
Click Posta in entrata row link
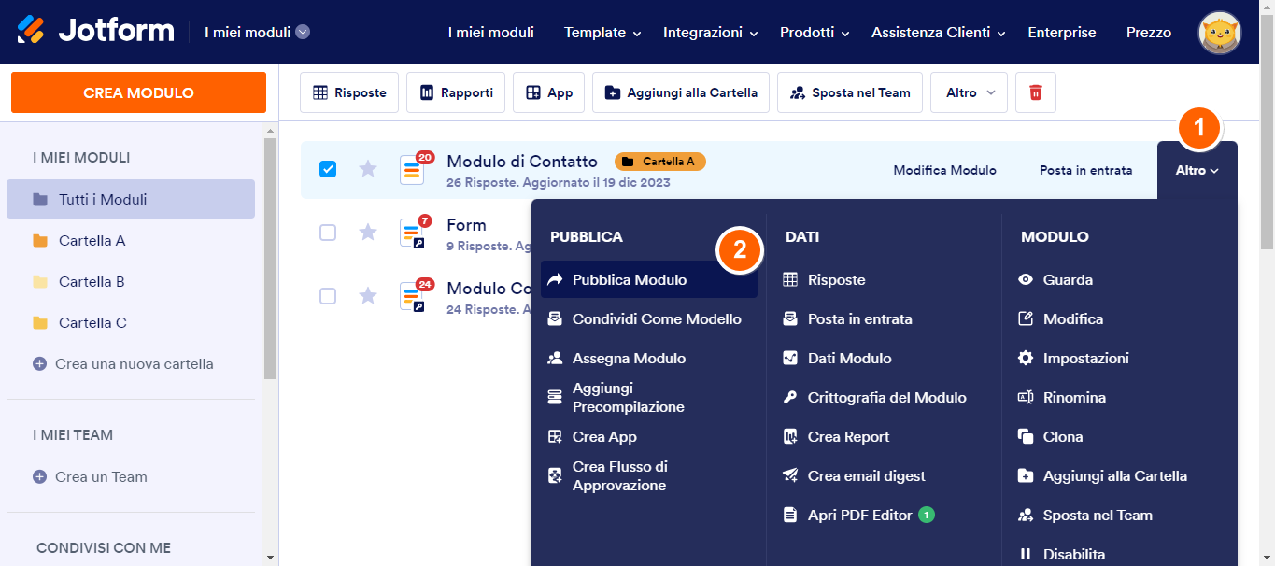(x=1085, y=170)
